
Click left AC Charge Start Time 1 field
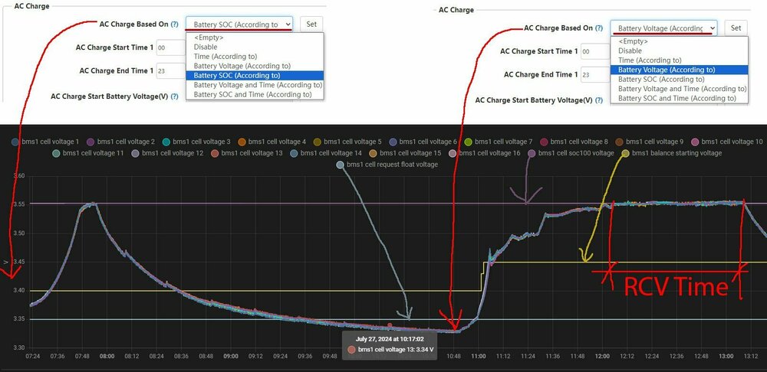click(170, 48)
